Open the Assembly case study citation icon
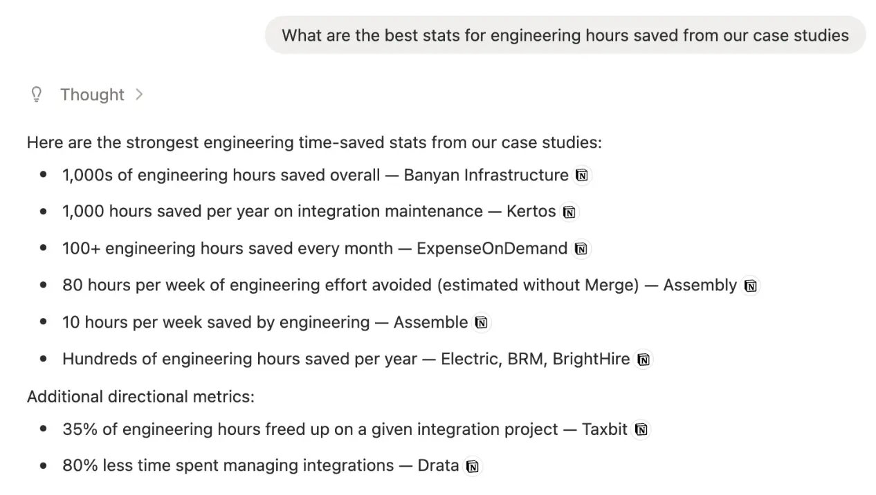 [x=750, y=285]
